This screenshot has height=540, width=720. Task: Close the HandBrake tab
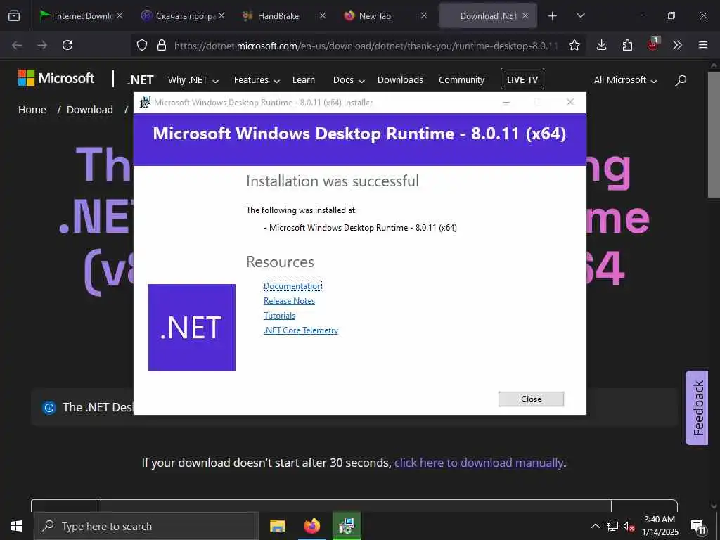coord(323,15)
